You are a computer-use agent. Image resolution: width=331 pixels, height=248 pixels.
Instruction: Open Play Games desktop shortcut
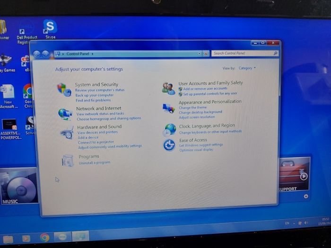pos(6,63)
